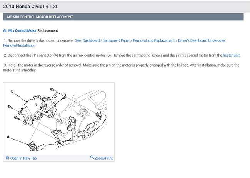250x178 pixels.
Task: Click the L4-1.8L engine label
Action: 51,7
